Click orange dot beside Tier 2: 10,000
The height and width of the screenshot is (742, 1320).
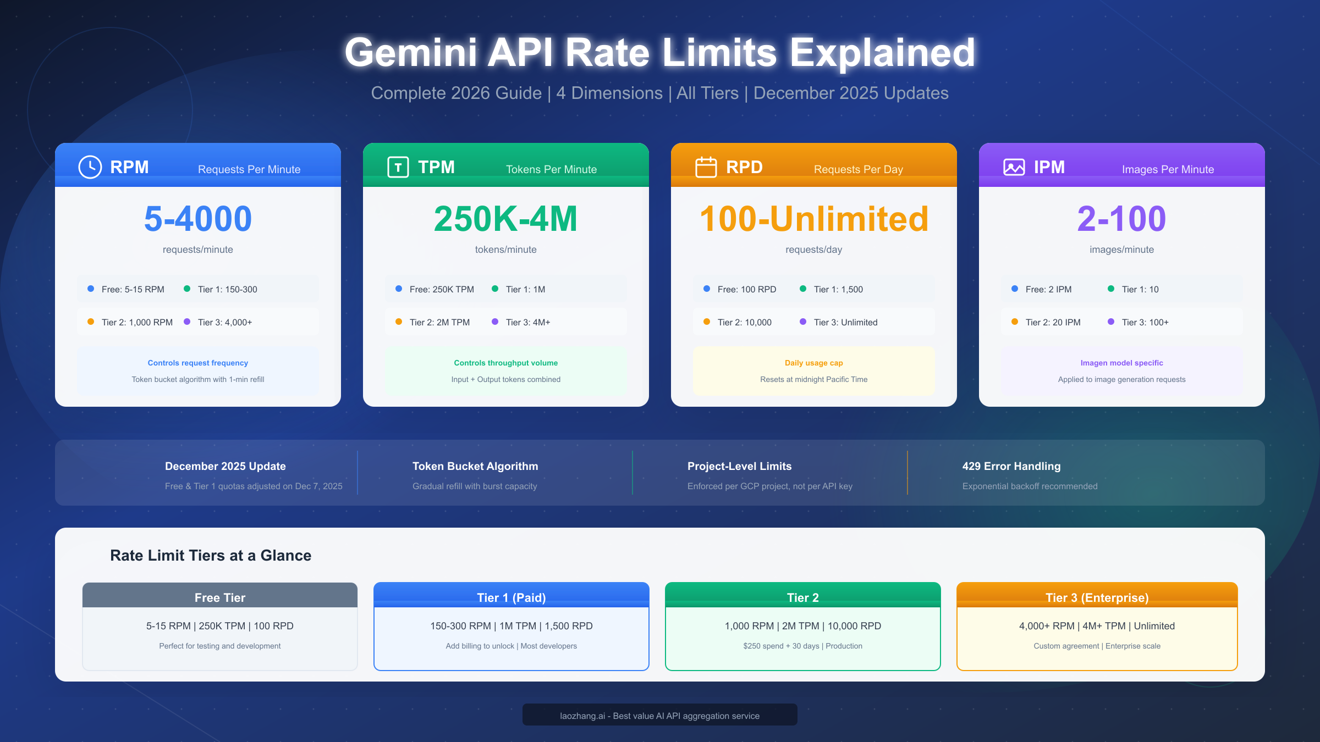[x=707, y=322]
